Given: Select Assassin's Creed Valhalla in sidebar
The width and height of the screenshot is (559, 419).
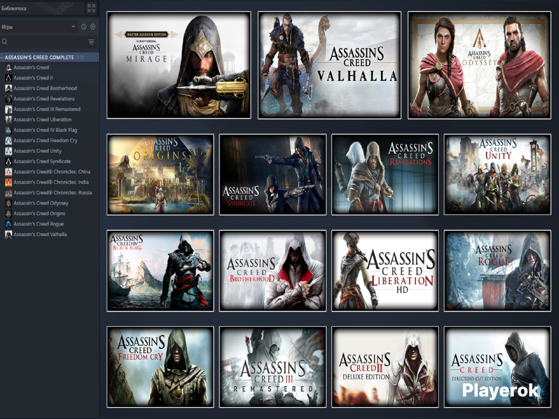Looking at the screenshot, I should [x=40, y=234].
